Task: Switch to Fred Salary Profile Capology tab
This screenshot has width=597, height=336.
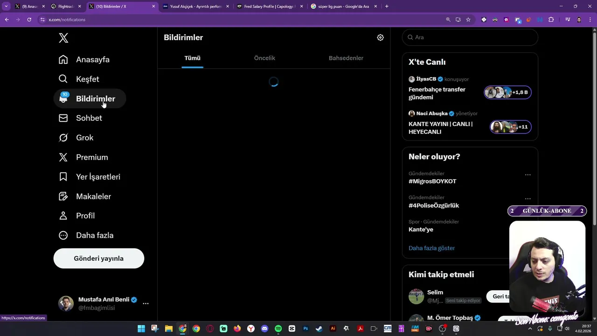Action: [x=270, y=7]
